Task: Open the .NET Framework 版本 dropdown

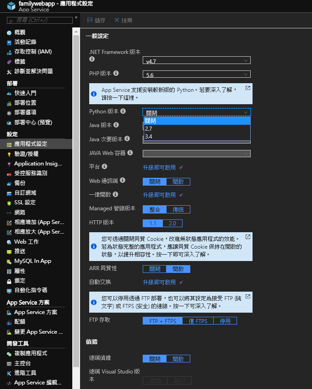Action: coord(197,60)
